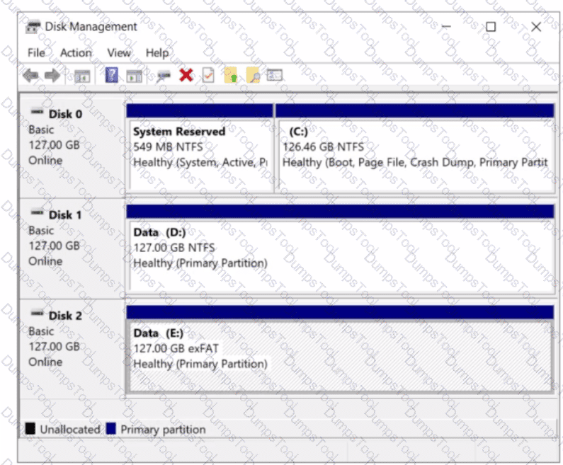
Task: Click the magnifier Search toolbar icon
Action: click(x=252, y=76)
